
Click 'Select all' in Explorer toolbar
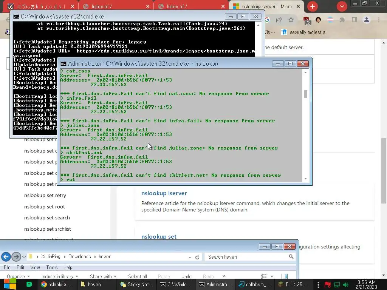tap(138, 276)
